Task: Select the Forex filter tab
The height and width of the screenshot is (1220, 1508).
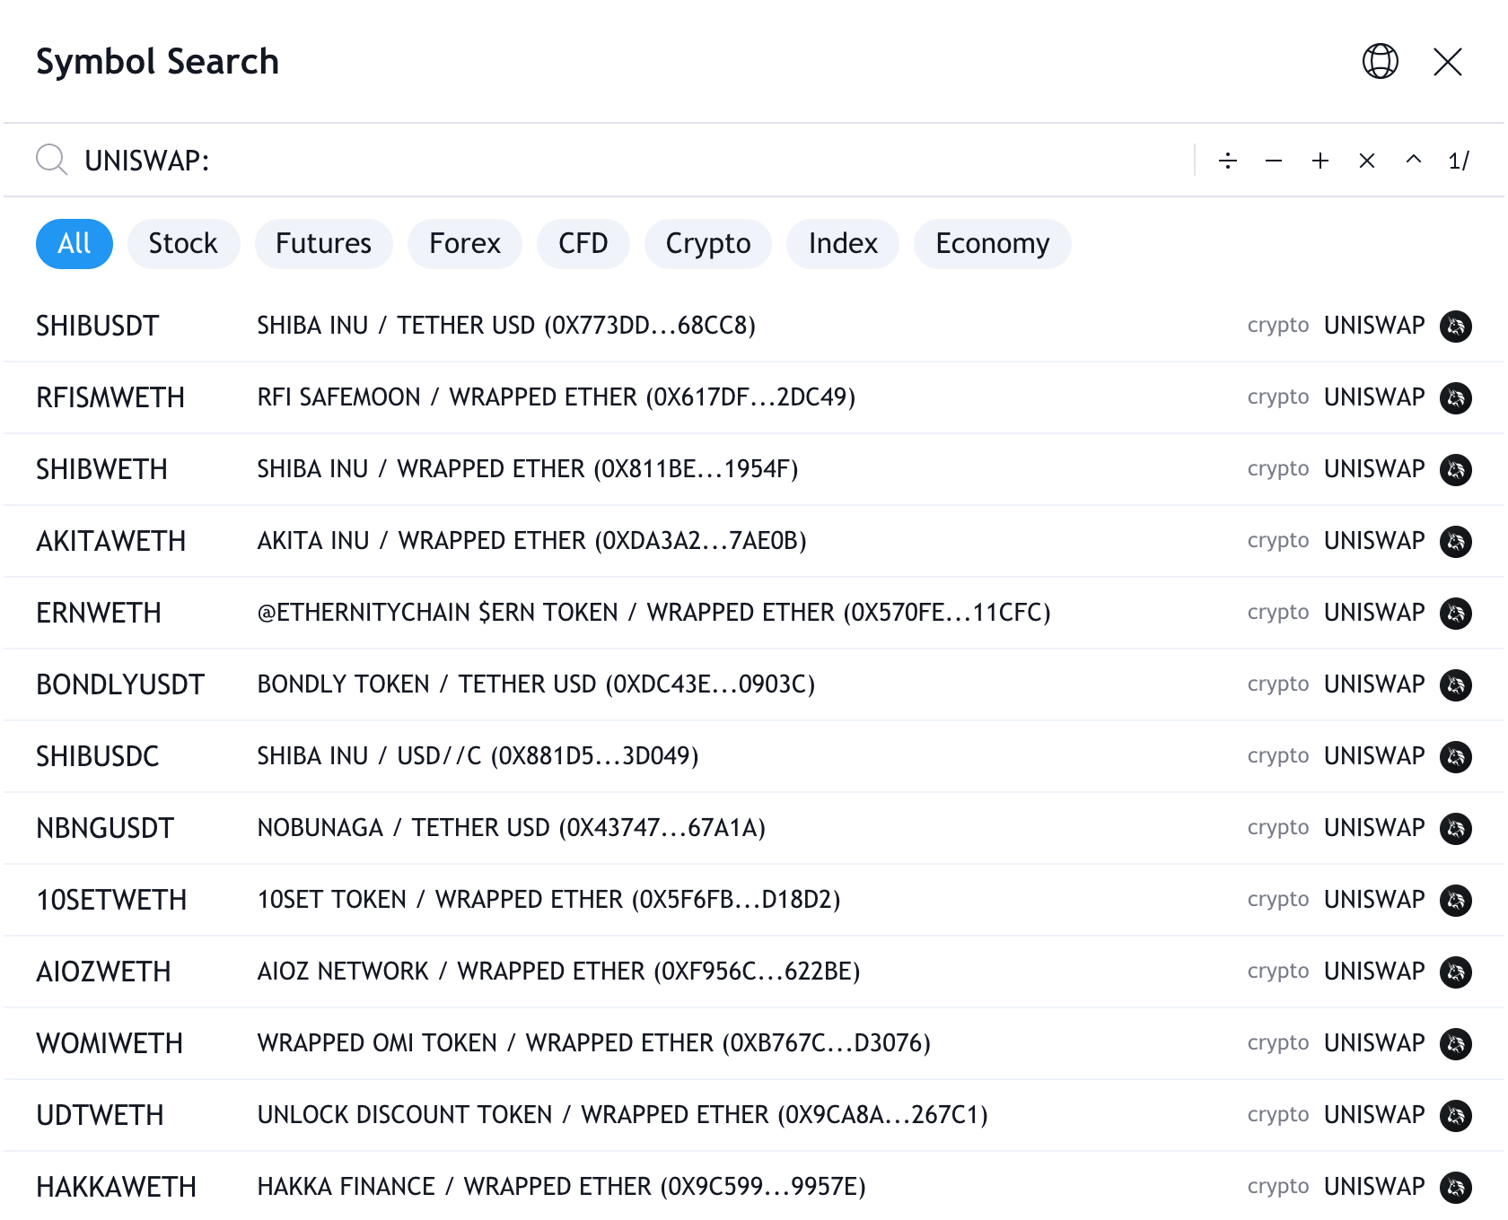Action: pyautogui.click(x=465, y=244)
